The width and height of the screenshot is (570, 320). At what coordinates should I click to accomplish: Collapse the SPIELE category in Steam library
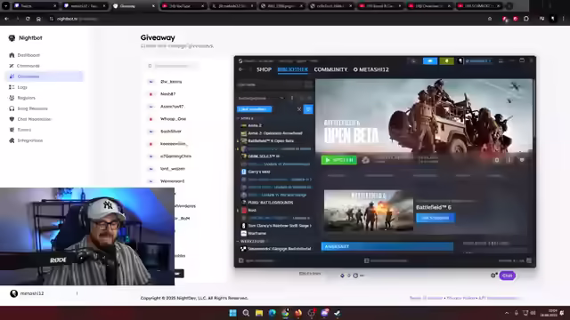click(239, 118)
